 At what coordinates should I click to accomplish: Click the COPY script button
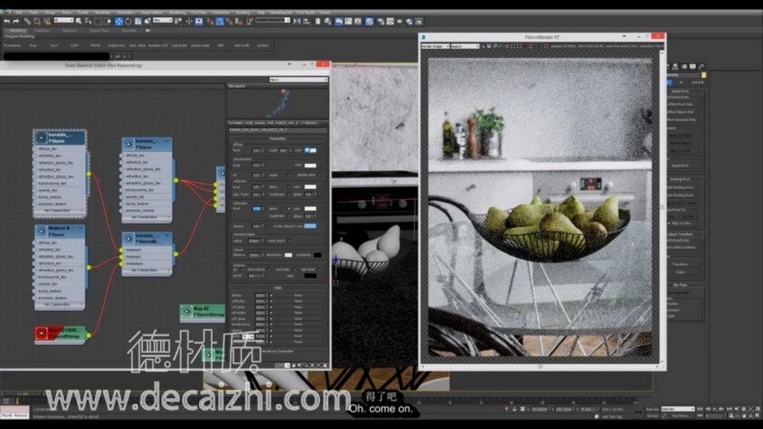[x=73, y=45]
